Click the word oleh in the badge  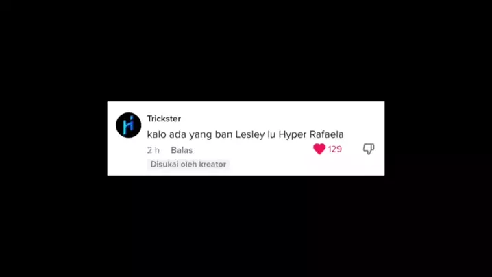pos(188,165)
